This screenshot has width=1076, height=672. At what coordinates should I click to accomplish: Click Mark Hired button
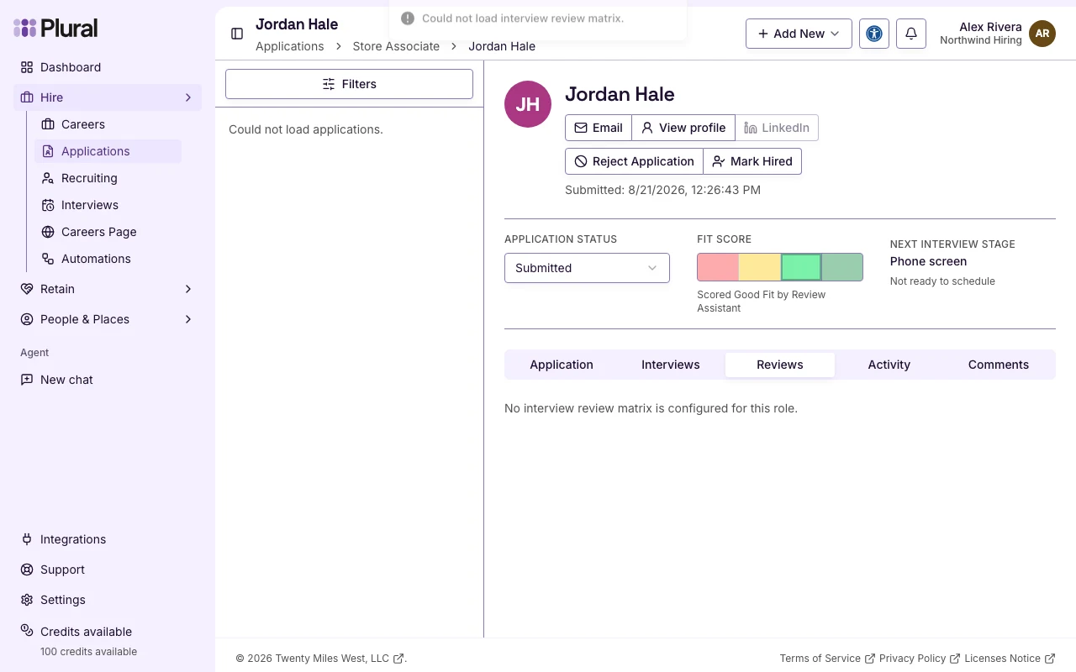click(752, 161)
